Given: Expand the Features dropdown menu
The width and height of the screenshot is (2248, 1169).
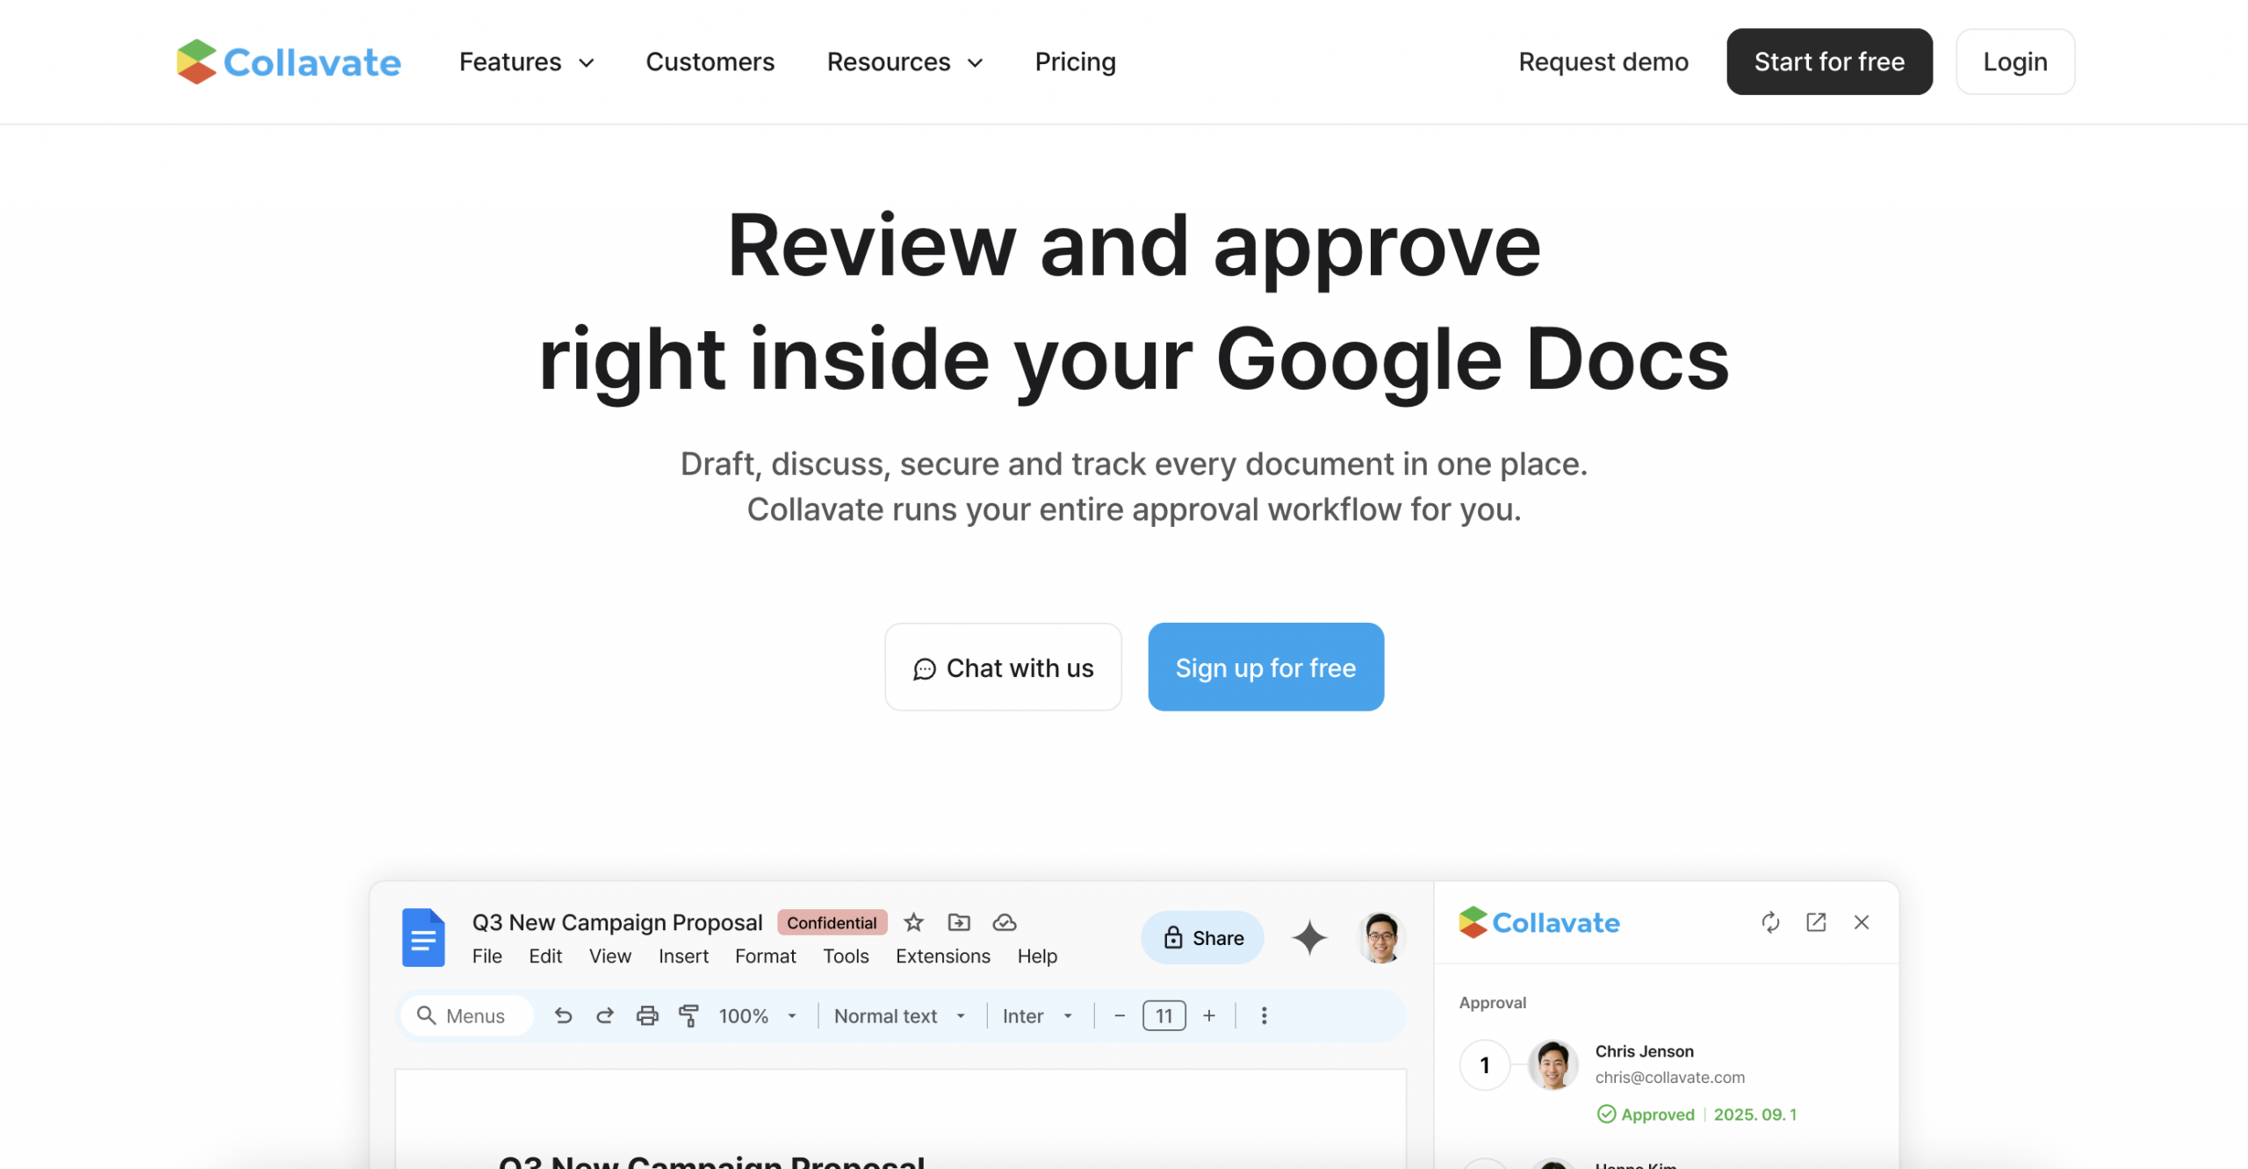Looking at the screenshot, I should point(527,61).
